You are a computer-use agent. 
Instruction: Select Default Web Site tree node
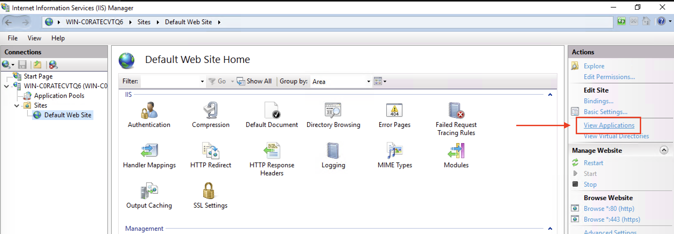click(x=68, y=115)
